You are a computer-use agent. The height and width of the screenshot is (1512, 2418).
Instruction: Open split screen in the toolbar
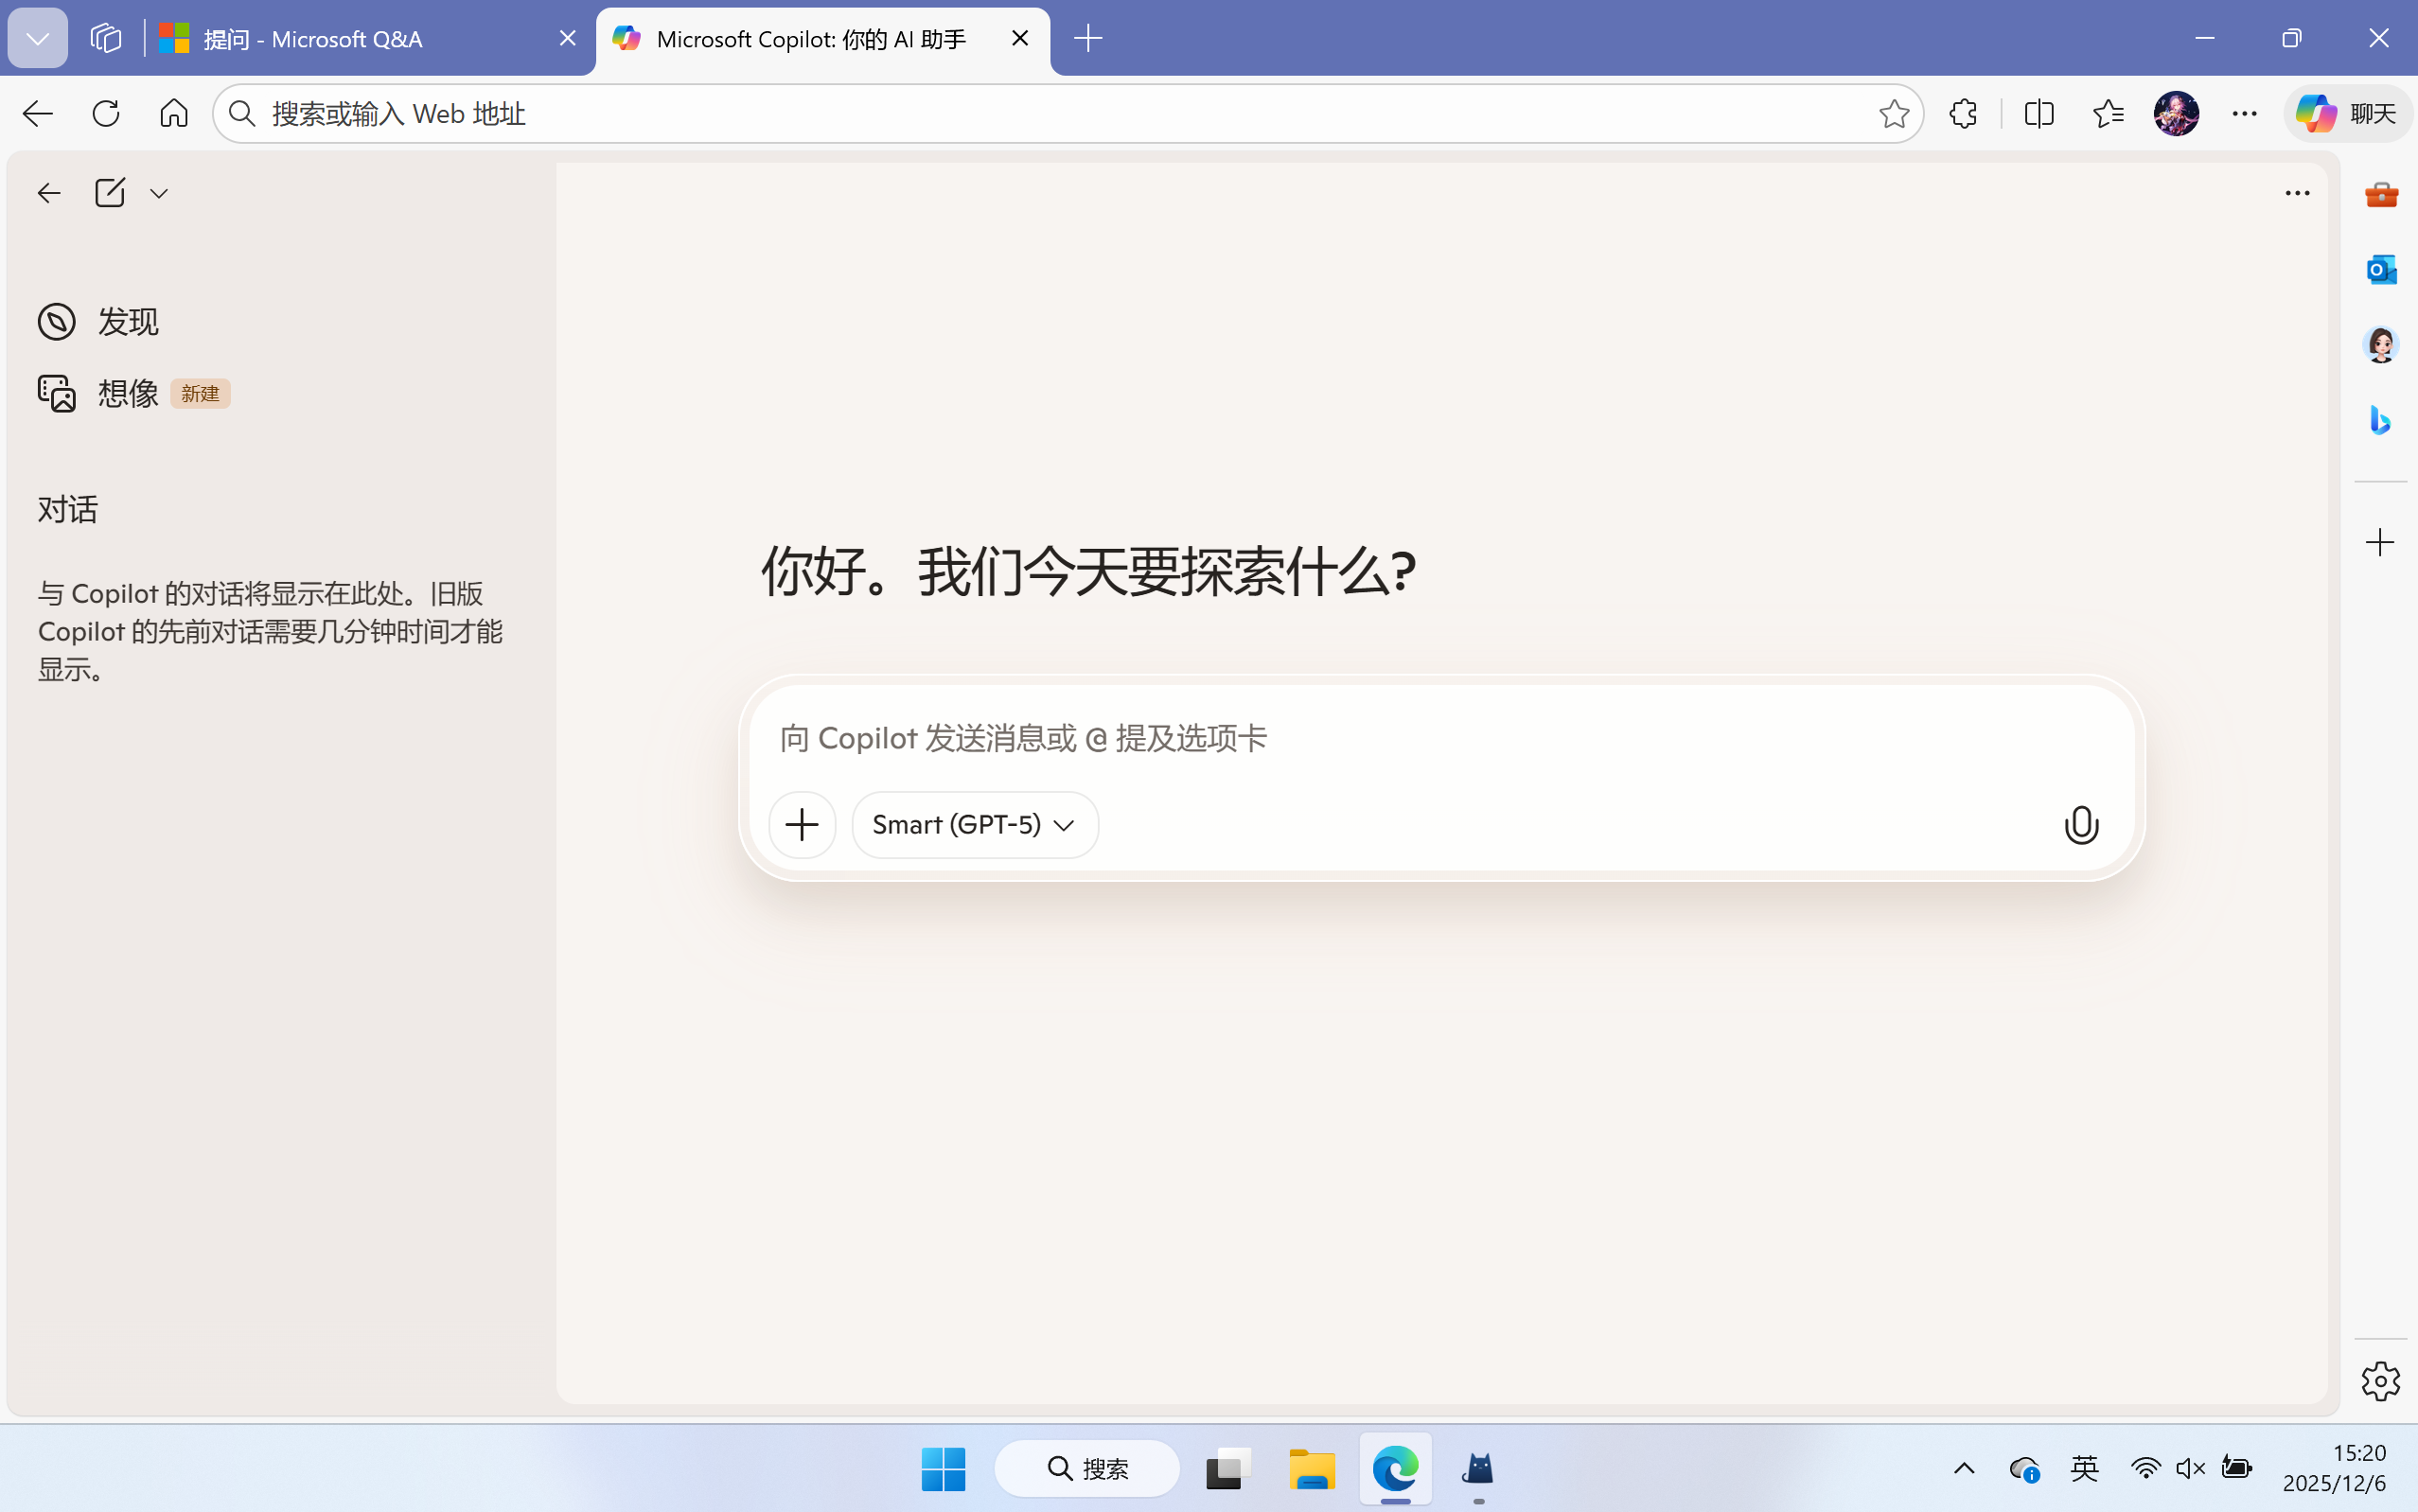[2039, 113]
